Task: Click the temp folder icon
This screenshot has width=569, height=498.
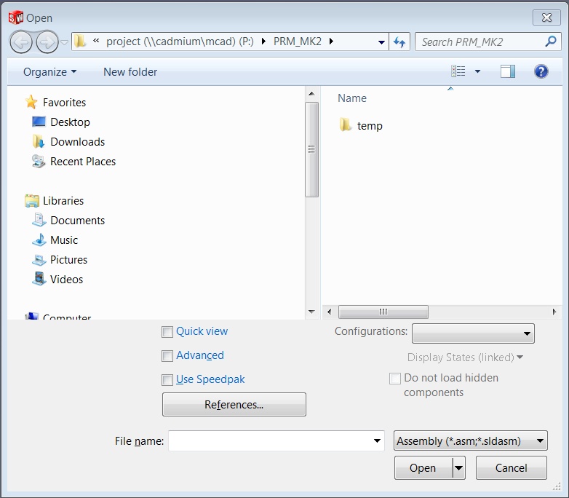Action: 345,125
